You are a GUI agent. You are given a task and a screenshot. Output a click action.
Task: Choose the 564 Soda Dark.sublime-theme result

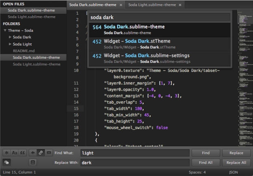160,30
